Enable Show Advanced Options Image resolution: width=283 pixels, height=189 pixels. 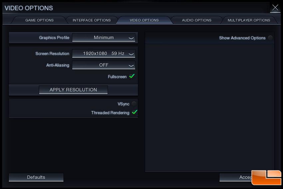pos(270,38)
